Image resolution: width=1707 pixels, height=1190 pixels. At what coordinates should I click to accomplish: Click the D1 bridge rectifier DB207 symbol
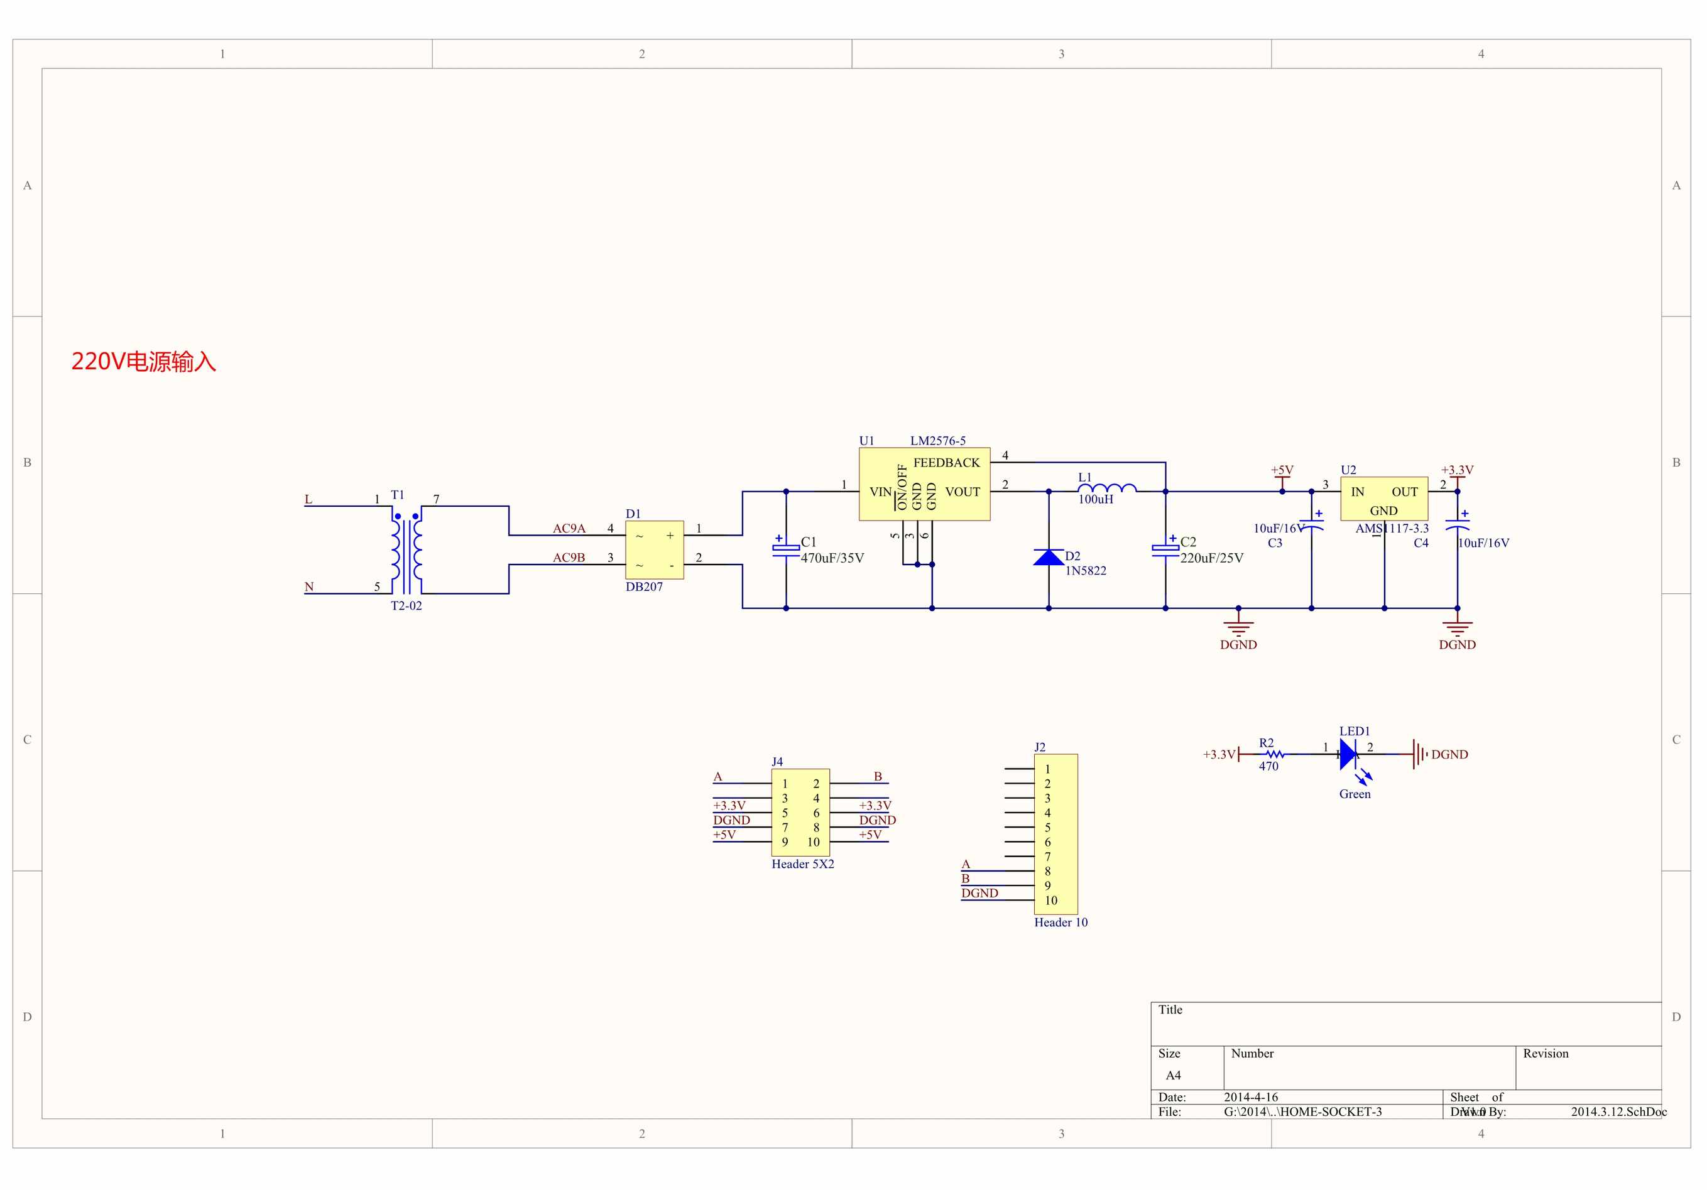654,550
